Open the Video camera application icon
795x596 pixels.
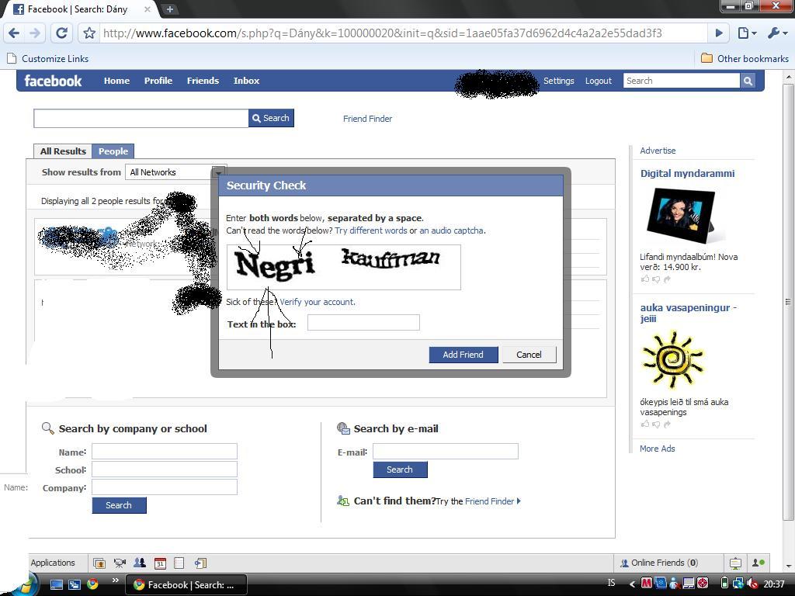(x=120, y=563)
